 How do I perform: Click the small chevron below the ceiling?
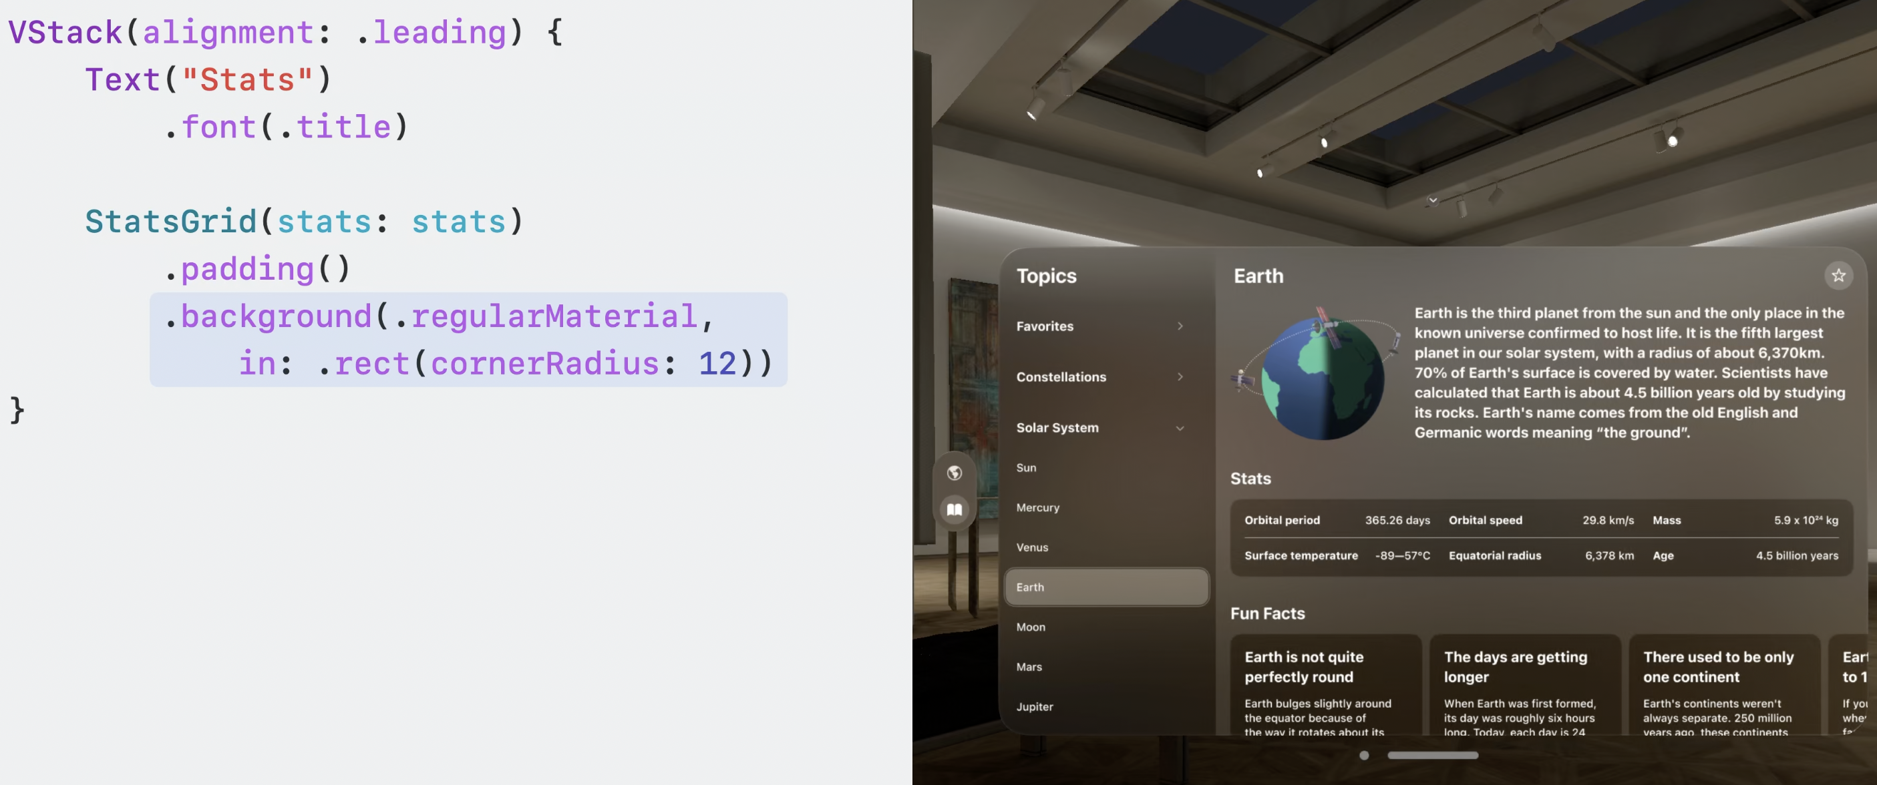1433,200
